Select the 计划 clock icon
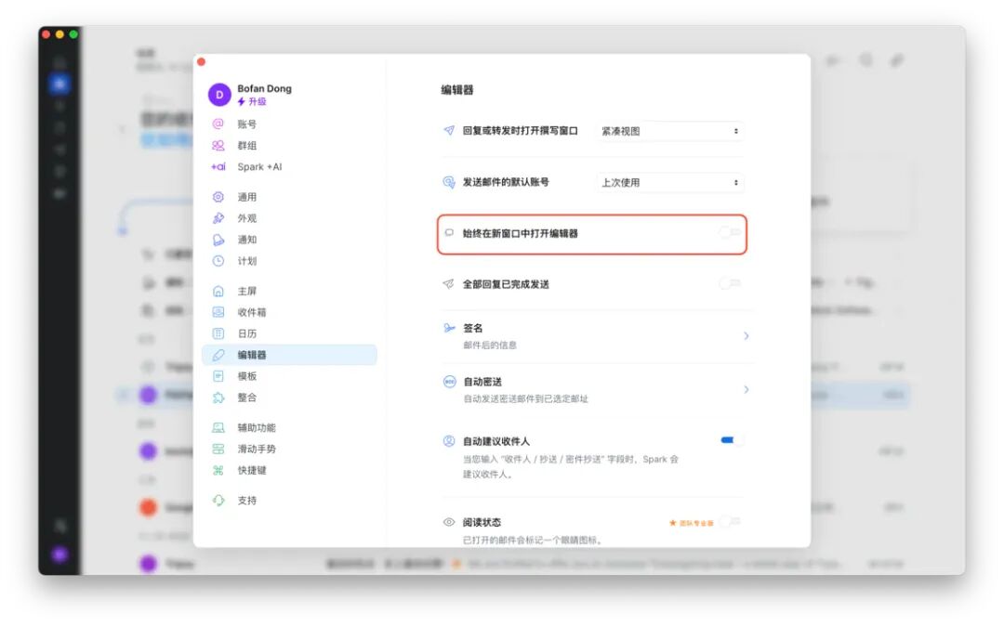1004x626 pixels. pyautogui.click(x=218, y=261)
